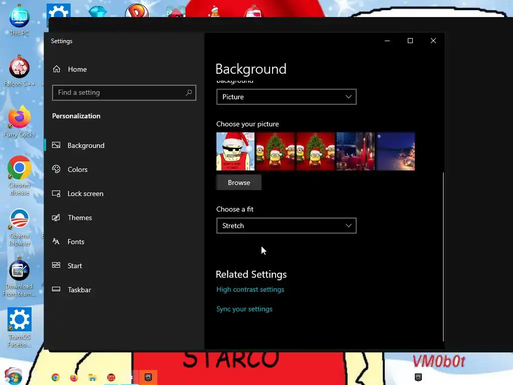The width and height of the screenshot is (513, 385).
Task: Choose the second Minions Christmas tree picture
Action: tap(316, 151)
